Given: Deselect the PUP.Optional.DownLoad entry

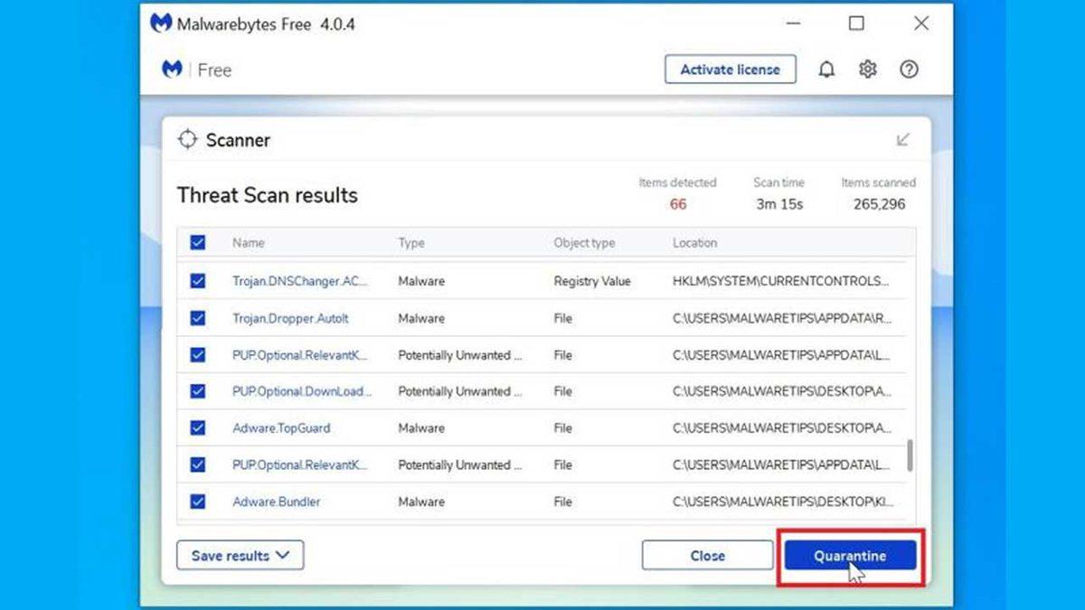Looking at the screenshot, I should click(198, 391).
